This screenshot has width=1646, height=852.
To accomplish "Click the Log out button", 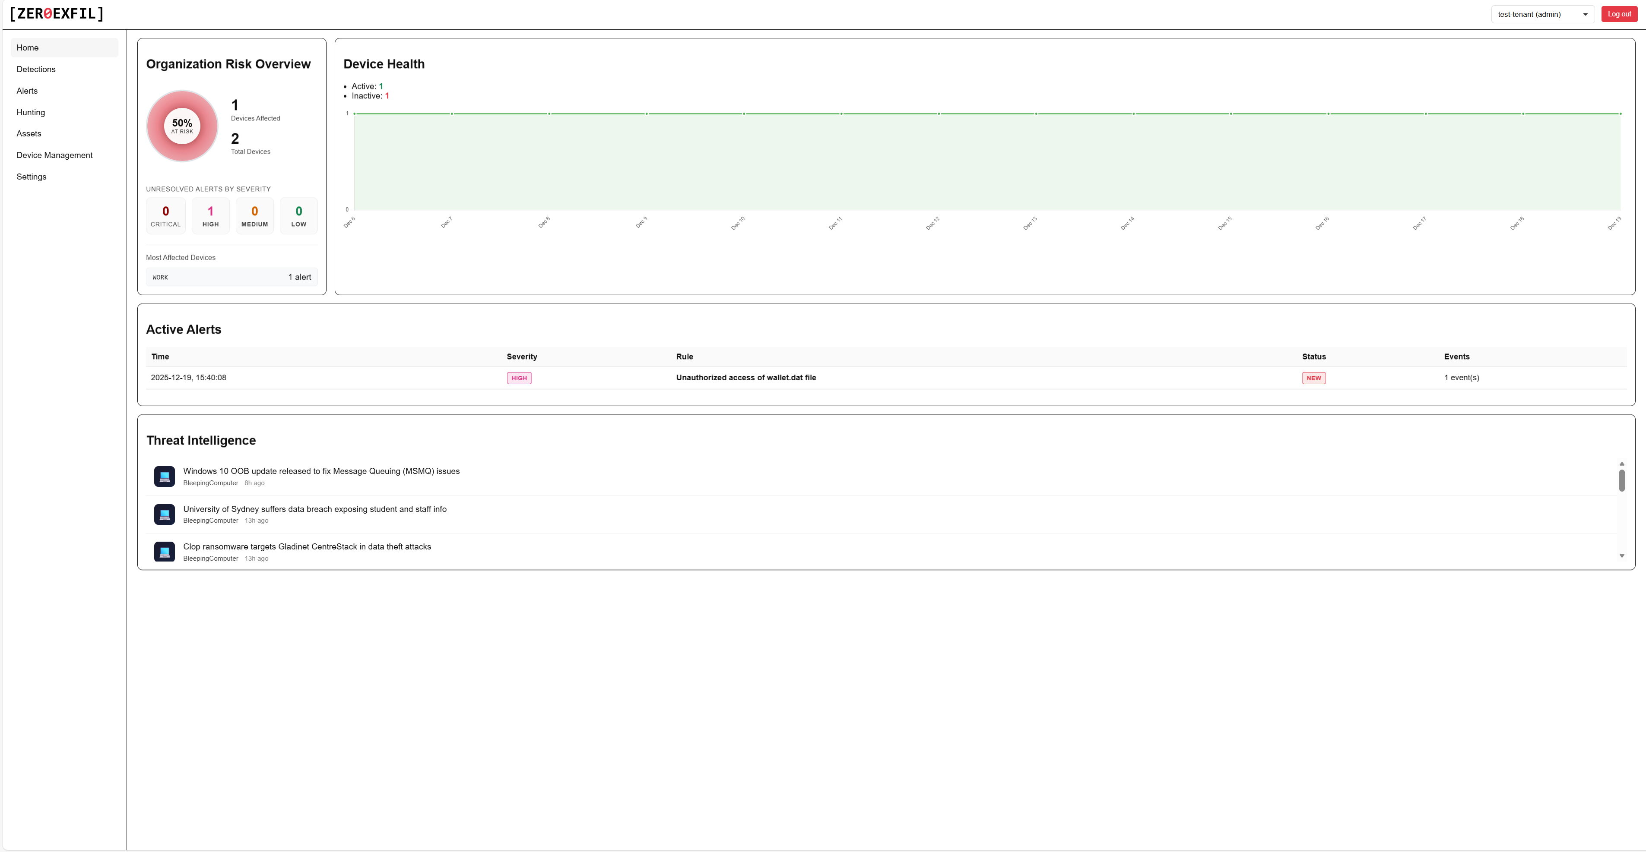I will [x=1618, y=14].
